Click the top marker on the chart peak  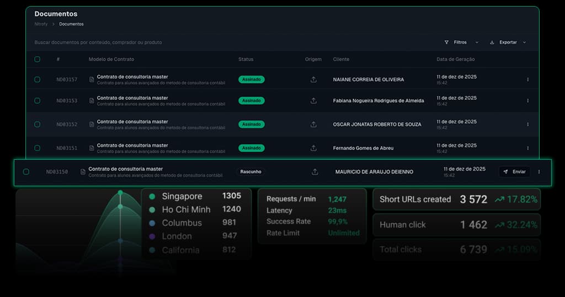click(120, 193)
